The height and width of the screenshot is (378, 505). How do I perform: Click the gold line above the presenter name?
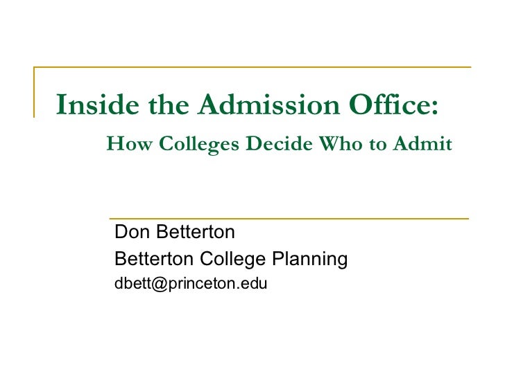point(289,219)
